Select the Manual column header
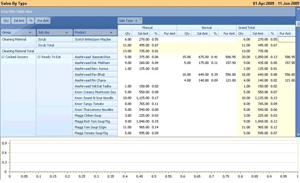300x183 pixels. [147, 28]
